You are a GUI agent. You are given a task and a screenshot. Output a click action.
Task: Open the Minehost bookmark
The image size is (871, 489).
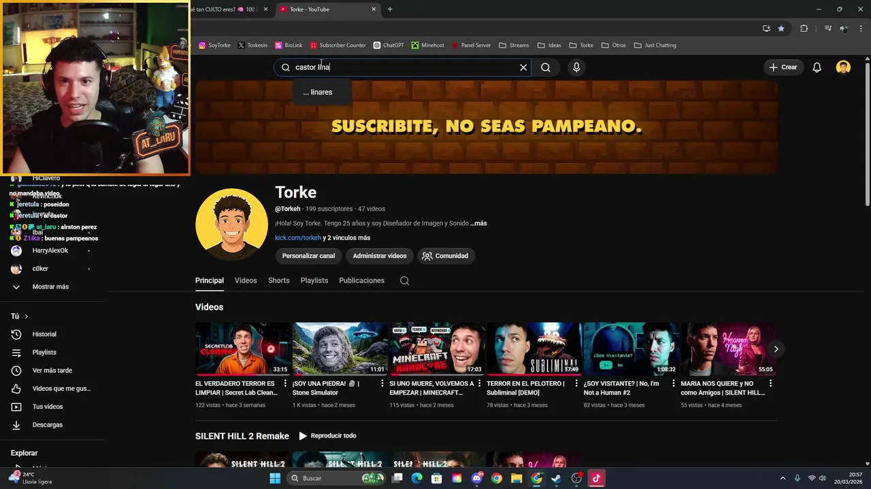pyautogui.click(x=427, y=46)
